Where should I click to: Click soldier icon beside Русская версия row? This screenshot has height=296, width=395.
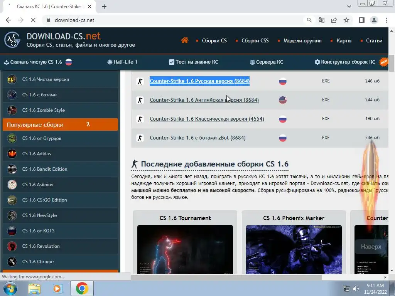pos(140,81)
